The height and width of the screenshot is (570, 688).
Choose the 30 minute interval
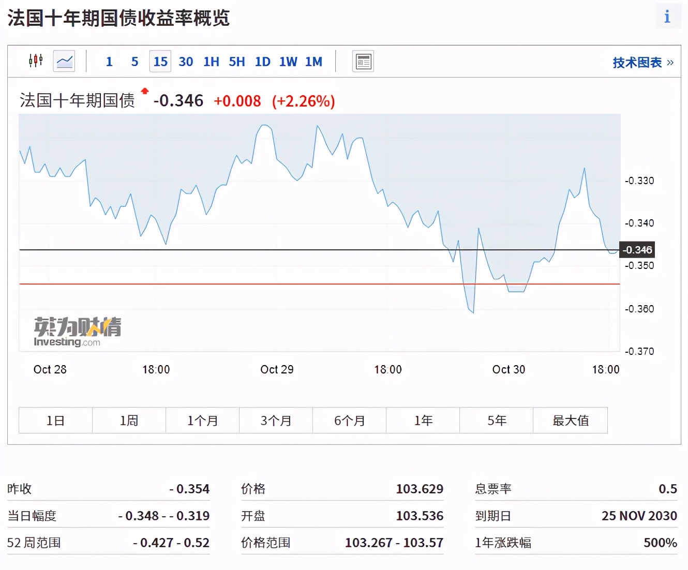[x=186, y=62]
